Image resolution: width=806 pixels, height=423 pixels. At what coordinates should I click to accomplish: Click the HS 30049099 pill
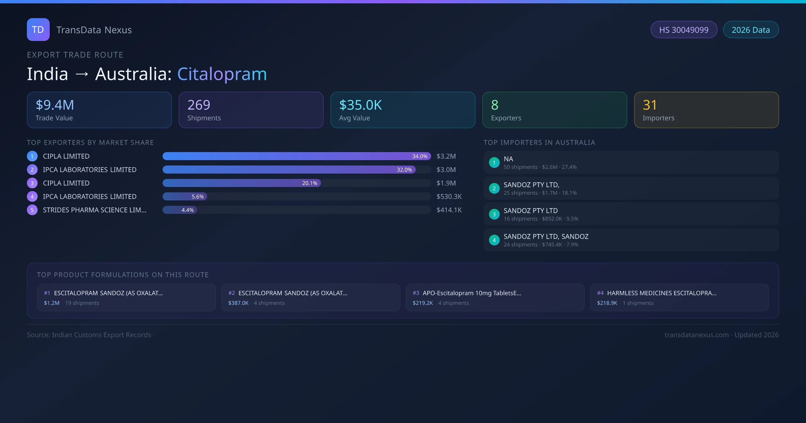(x=683, y=30)
